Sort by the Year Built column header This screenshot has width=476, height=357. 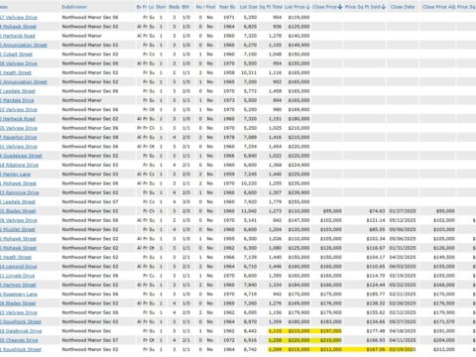coord(227,7)
